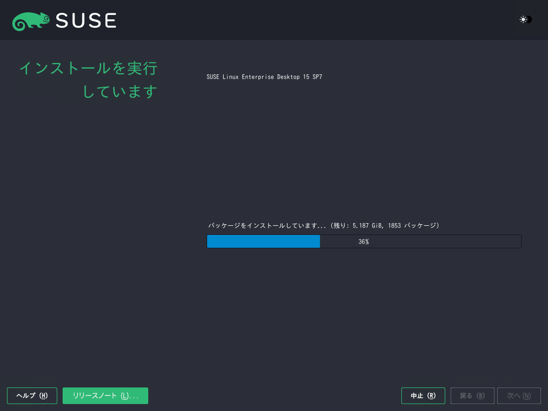Click the インストールを実行しています heading

88,80
